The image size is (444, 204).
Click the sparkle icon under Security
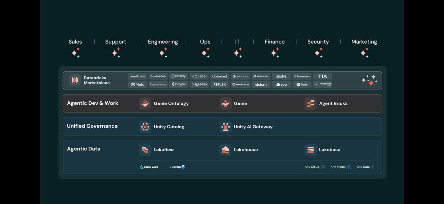pos(318,53)
